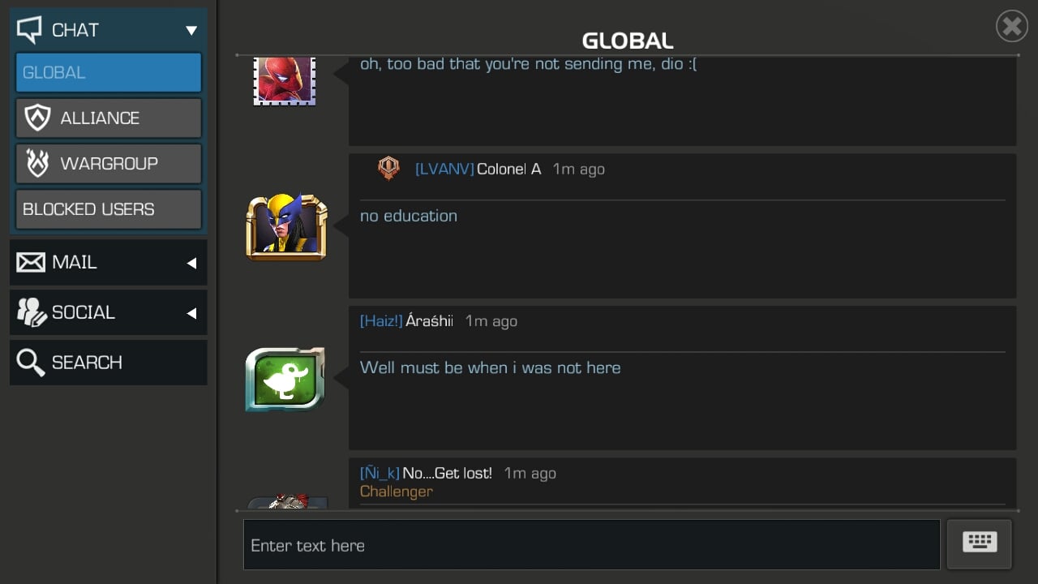Open Árashii's duck avatar profile
The width and height of the screenshot is (1038, 584).
pos(285,379)
